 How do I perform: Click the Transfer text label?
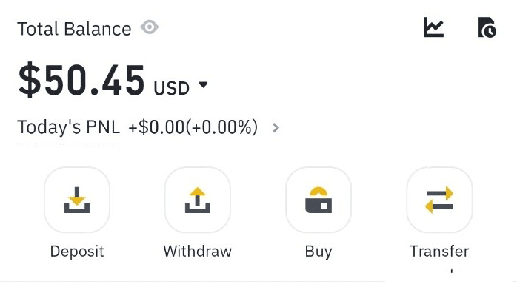click(x=439, y=252)
